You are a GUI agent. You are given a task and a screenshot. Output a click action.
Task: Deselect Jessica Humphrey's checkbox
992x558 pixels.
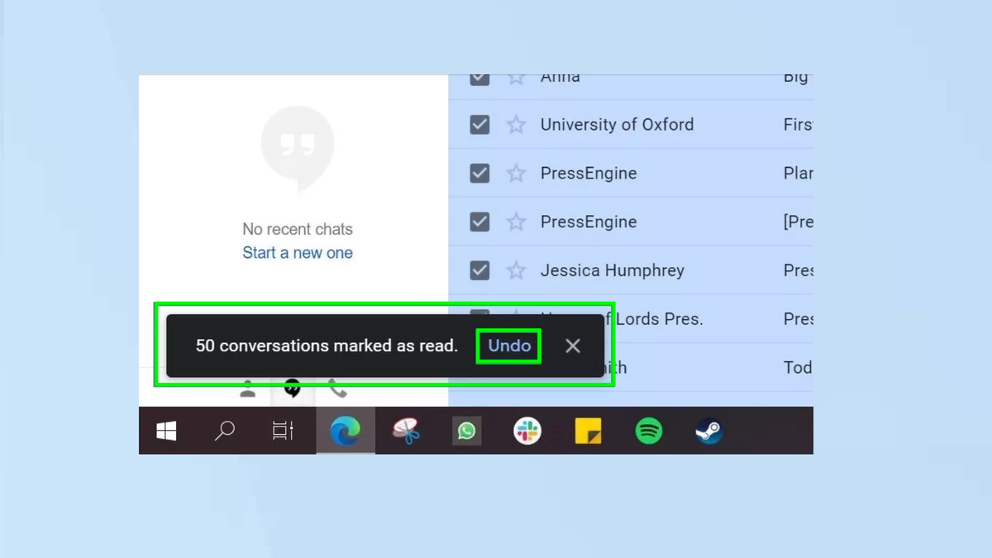pyautogui.click(x=479, y=270)
